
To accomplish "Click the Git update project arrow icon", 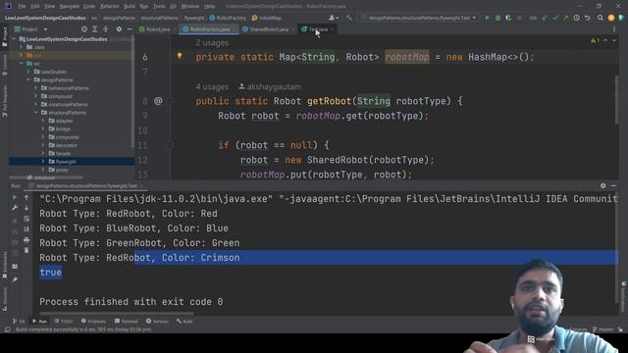I will pos(545,18).
